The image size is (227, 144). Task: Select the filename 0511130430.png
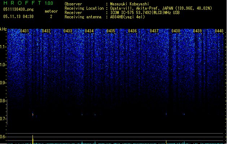point(18,9)
